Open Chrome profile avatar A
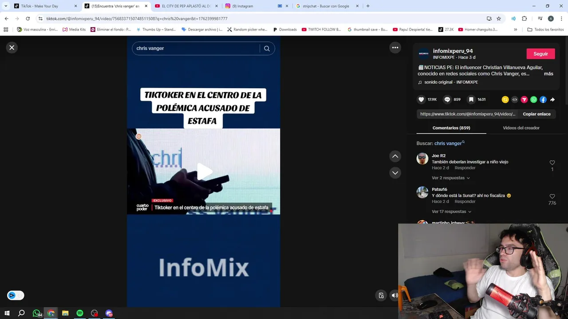This screenshot has height=319, width=568. [551, 19]
